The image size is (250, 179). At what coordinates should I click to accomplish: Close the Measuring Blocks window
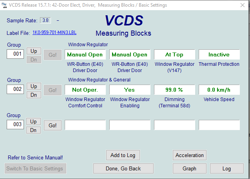point(243,5)
